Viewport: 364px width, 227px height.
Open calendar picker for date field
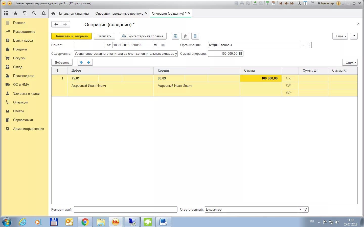(x=155, y=45)
